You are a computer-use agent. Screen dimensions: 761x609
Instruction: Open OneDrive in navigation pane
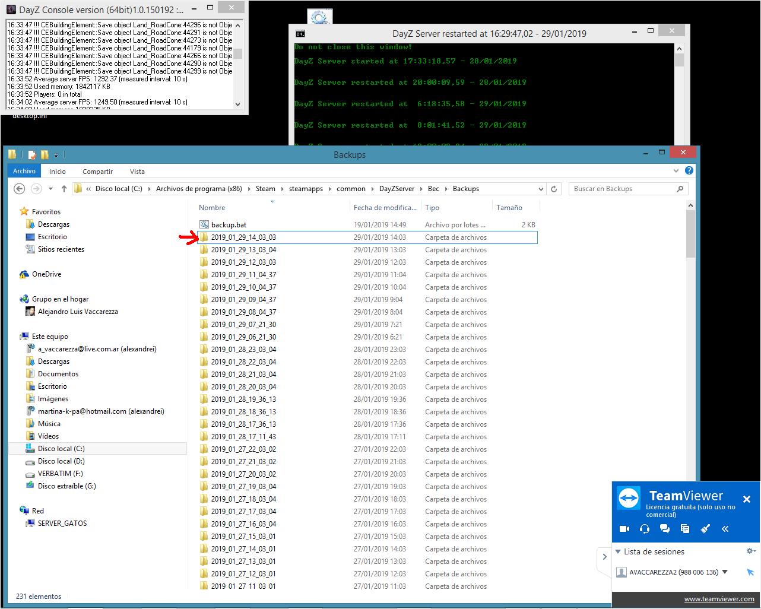(46, 274)
